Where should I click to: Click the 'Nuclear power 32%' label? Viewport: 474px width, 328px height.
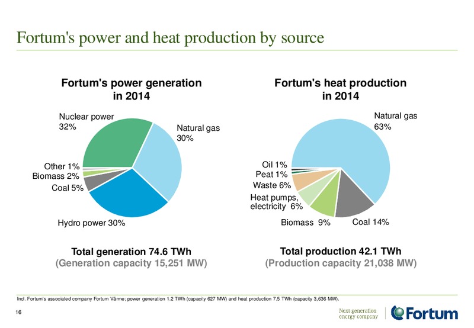coord(87,121)
